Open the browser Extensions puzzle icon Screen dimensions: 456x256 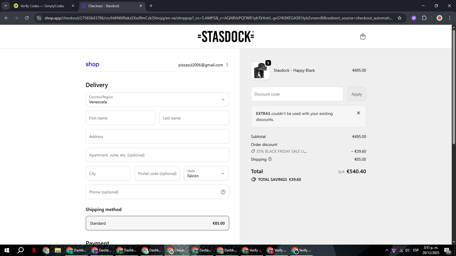tap(424, 18)
